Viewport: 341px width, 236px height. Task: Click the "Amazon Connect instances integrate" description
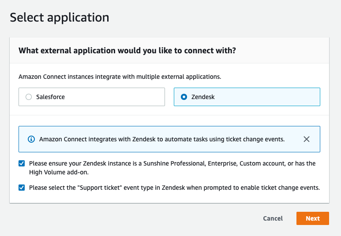tap(120, 77)
